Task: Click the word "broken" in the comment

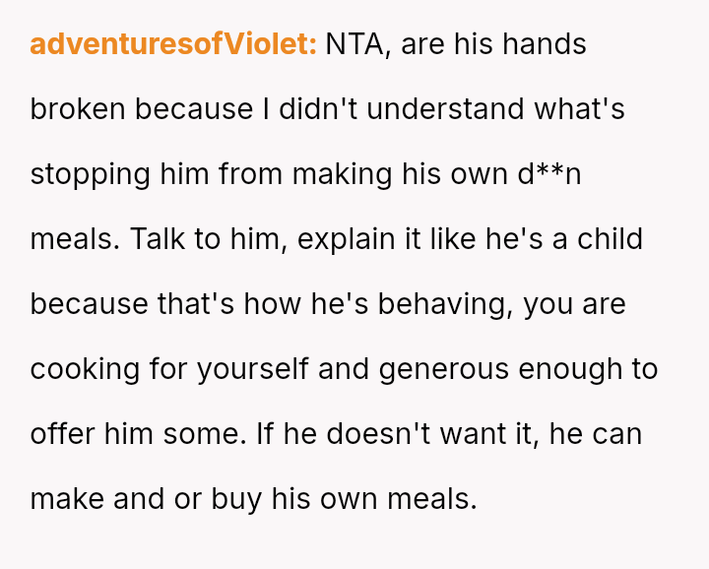Action: [x=78, y=109]
